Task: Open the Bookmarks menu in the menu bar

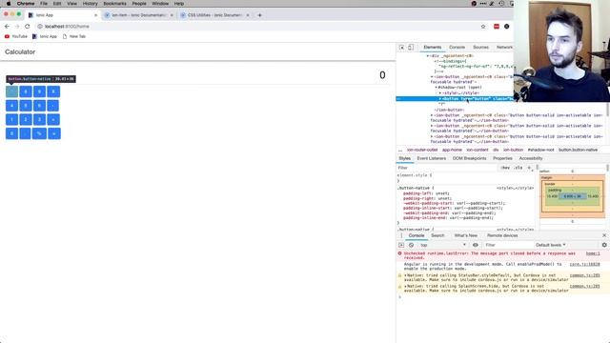Action: (x=114, y=4)
